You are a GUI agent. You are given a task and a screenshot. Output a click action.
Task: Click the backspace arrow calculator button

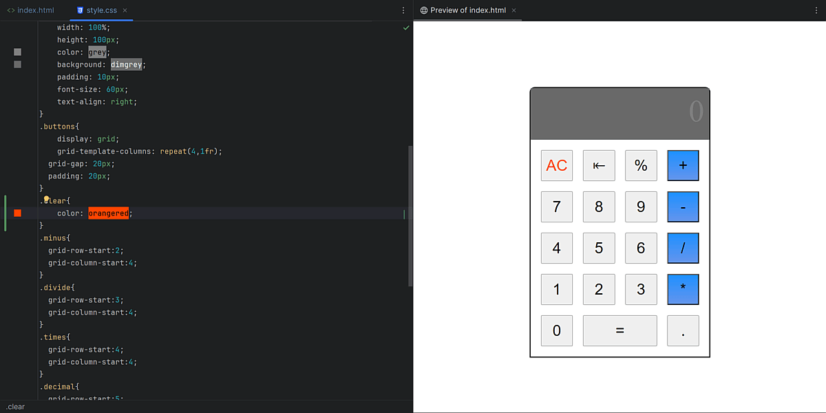pyautogui.click(x=599, y=165)
